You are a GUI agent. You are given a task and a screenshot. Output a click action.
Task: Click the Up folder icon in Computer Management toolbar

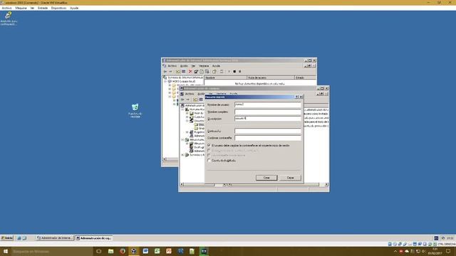[x=195, y=100]
